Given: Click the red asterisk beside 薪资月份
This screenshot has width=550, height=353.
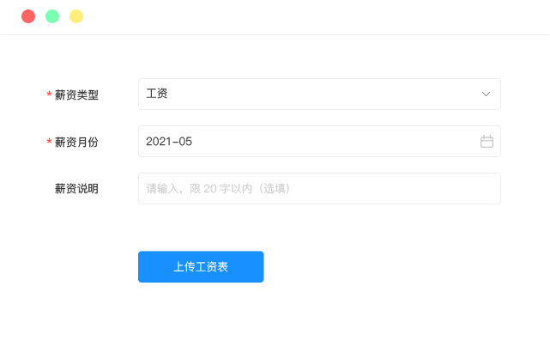Looking at the screenshot, I should coord(49,141).
